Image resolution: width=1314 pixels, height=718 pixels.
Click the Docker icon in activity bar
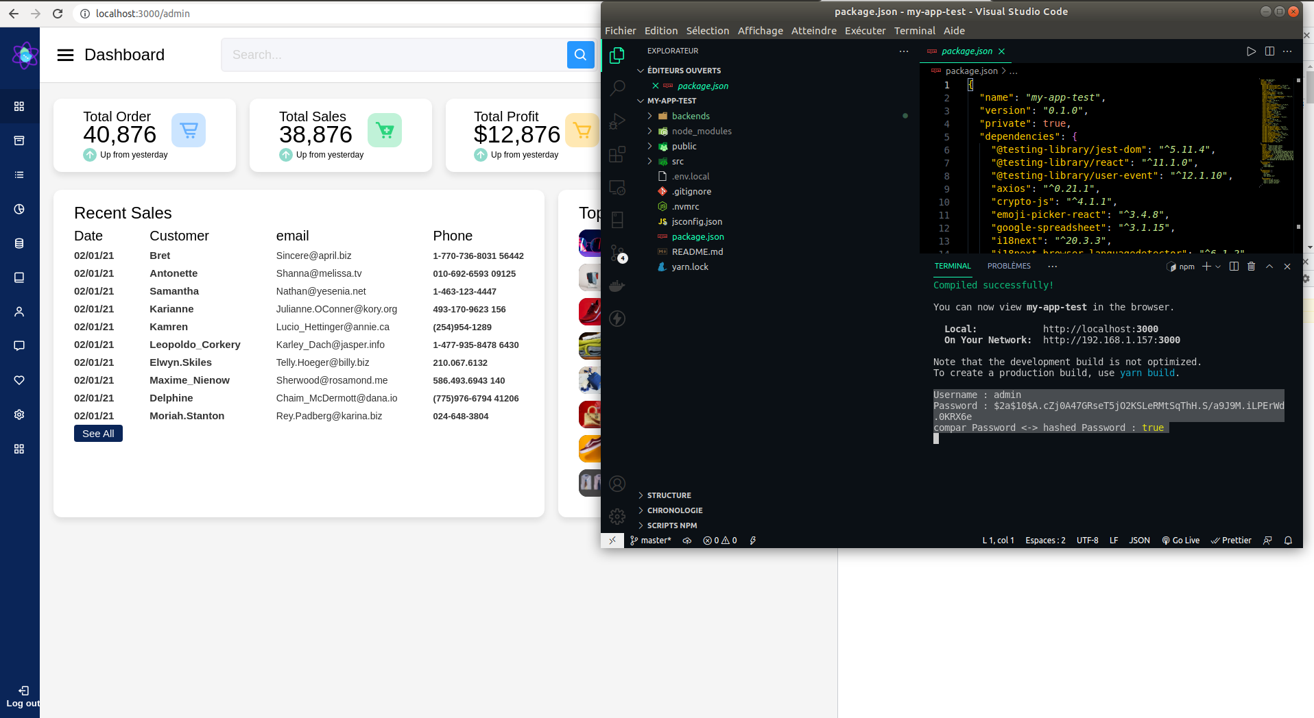[617, 286]
